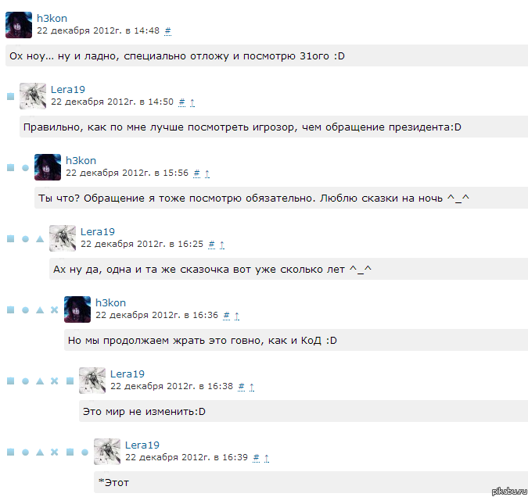Click h3kon's avatar on the 15:56 comment
The image size is (528, 497).
click(48, 167)
